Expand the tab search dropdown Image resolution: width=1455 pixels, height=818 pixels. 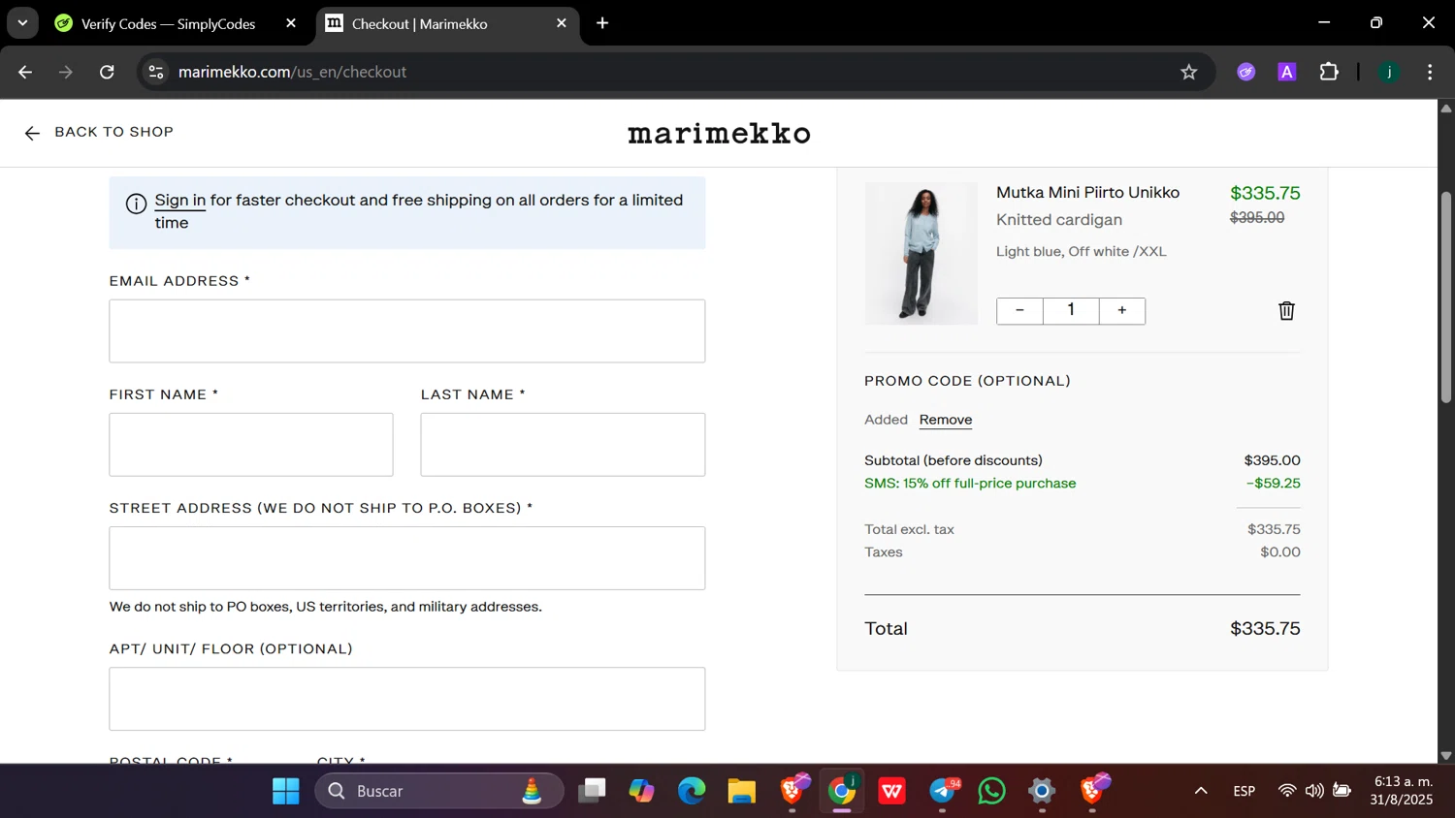tap(22, 23)
